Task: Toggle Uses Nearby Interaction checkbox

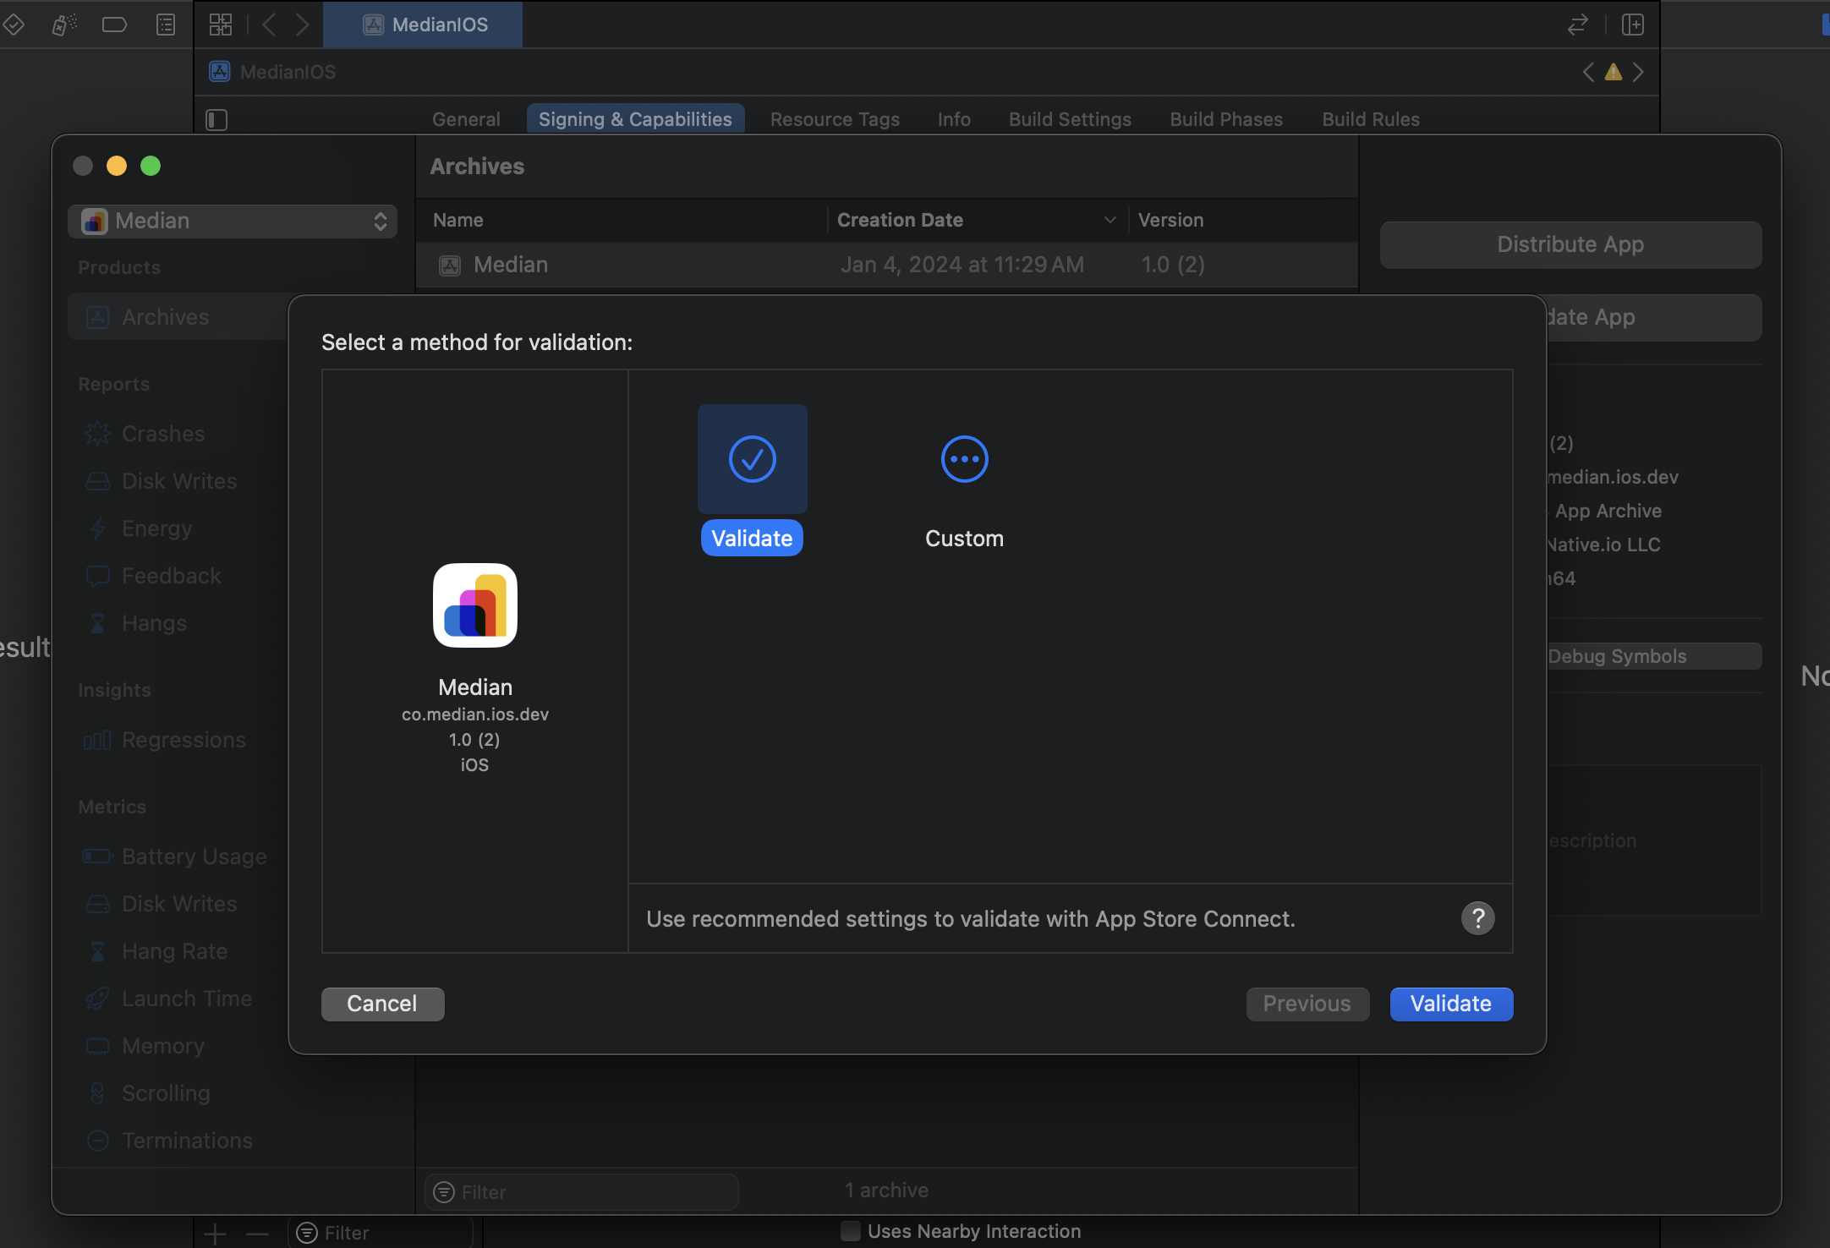Action: [x=851, y=1231]
